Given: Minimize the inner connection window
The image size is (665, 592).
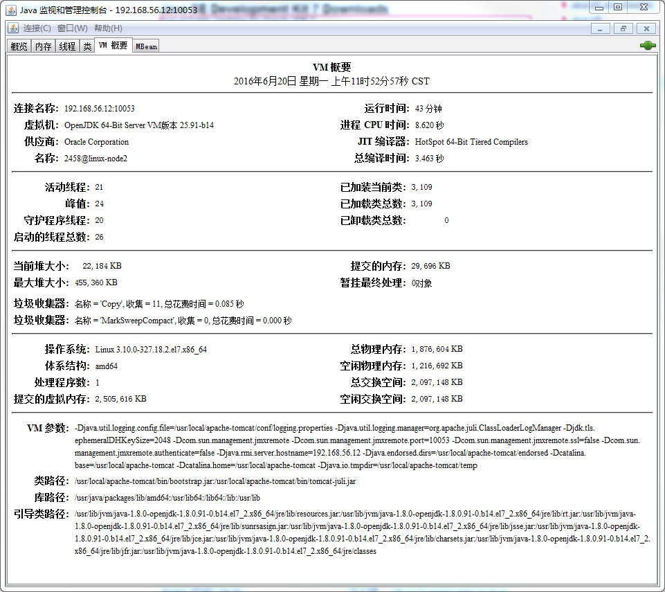Looking at the screenshot, I should [600, 28].
